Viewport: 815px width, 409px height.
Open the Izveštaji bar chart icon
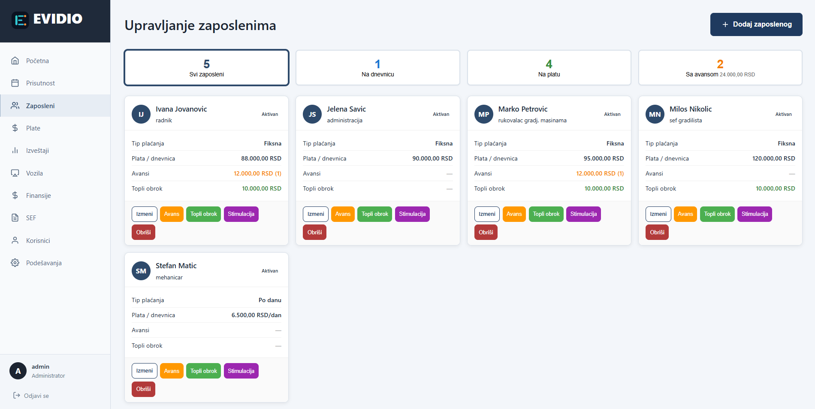[x=15, y=150]
